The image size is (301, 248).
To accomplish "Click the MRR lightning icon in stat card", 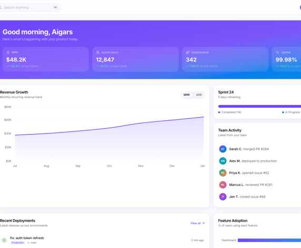I will [x=8, y=53].
